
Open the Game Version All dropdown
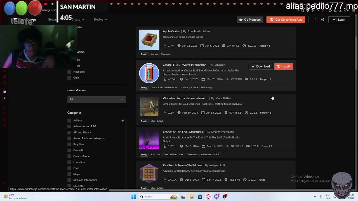[97, 99]
